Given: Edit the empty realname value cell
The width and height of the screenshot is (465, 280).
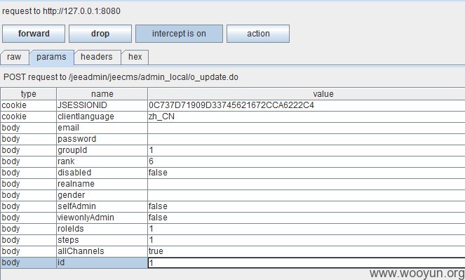Looking at the screenshot, I should tap(306, 184).
